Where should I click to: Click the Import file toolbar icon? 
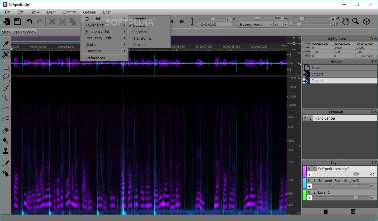tap(7, 21)
